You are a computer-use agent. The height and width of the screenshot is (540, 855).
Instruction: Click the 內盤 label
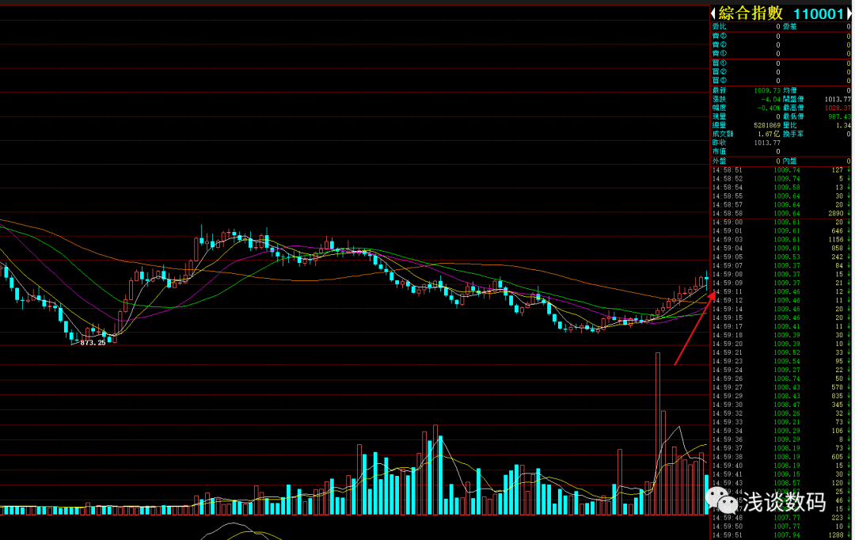pyautogui.click(x=789, y=161)
